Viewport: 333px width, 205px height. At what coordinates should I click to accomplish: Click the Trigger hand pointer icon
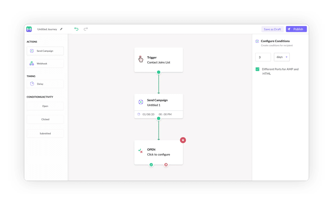140,59
